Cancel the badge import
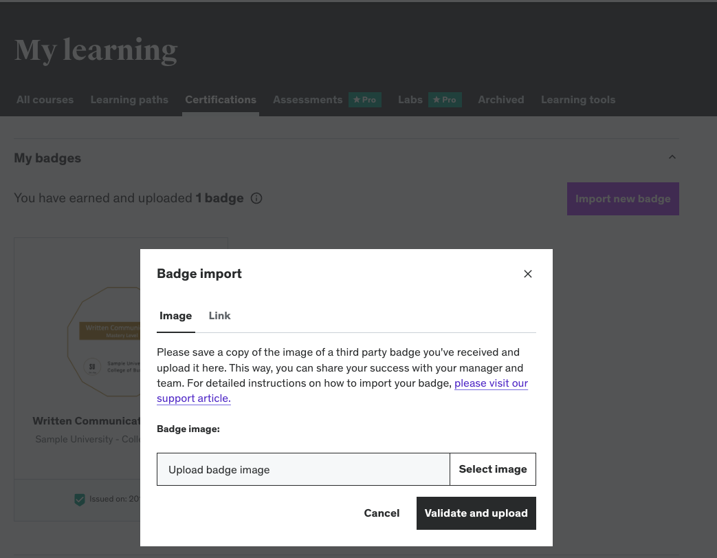The image size is (717, 558). pos(382,513)
